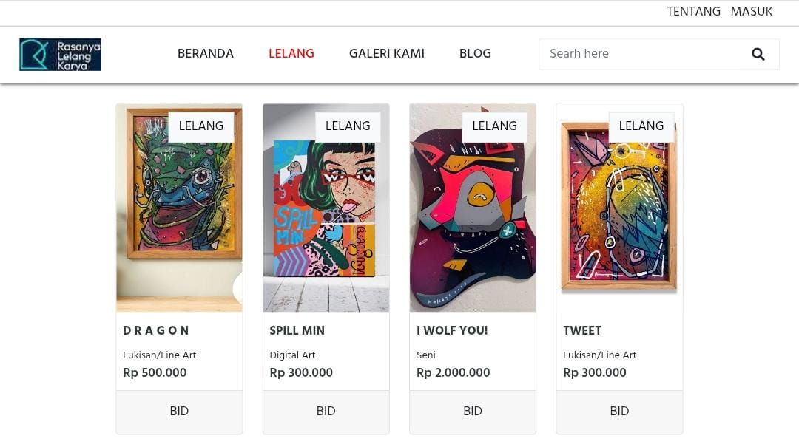The width and height of the screenshot is (799, 447).
Task: Select the Rasanya Lelang Karya logo
Action: point(59,54)
